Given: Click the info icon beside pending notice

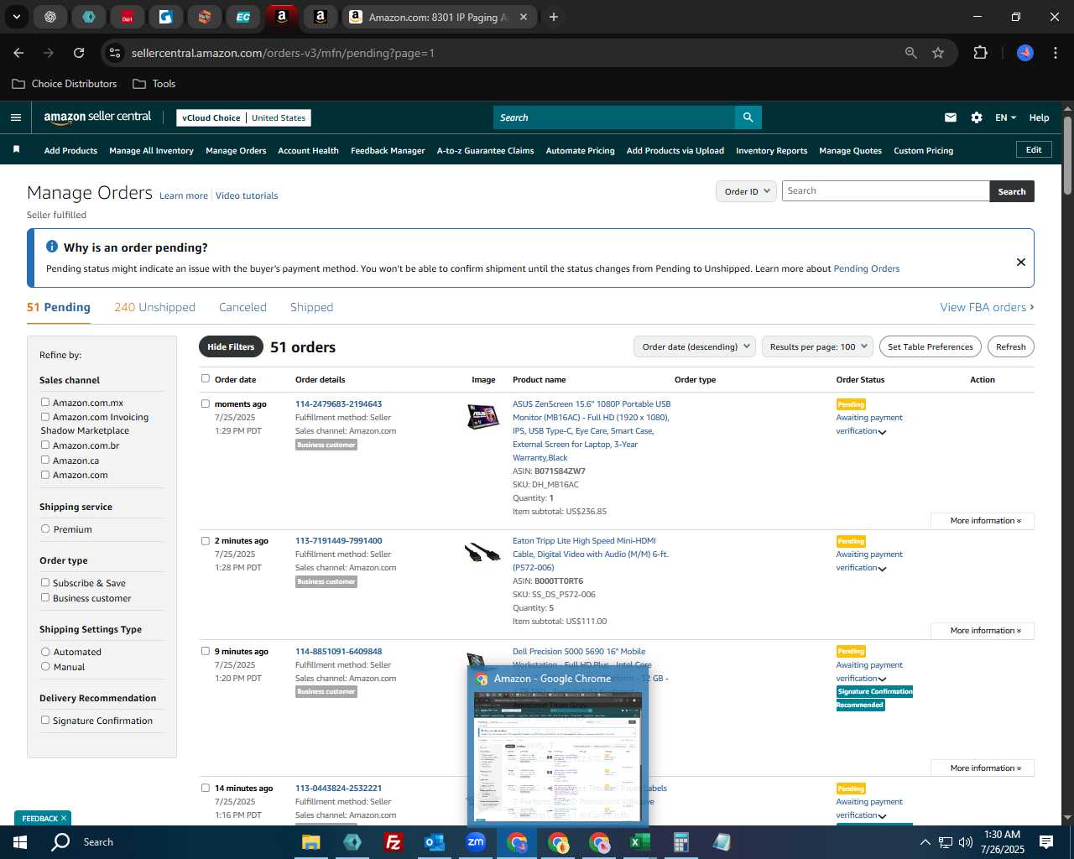Looking at the screenshot, I should 52,247.
